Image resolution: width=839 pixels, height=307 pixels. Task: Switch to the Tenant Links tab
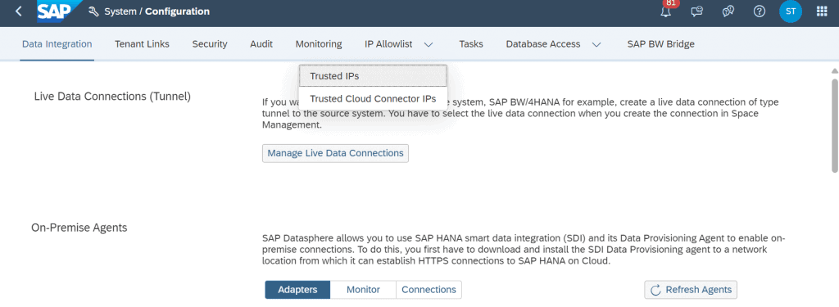coord(143,44)
